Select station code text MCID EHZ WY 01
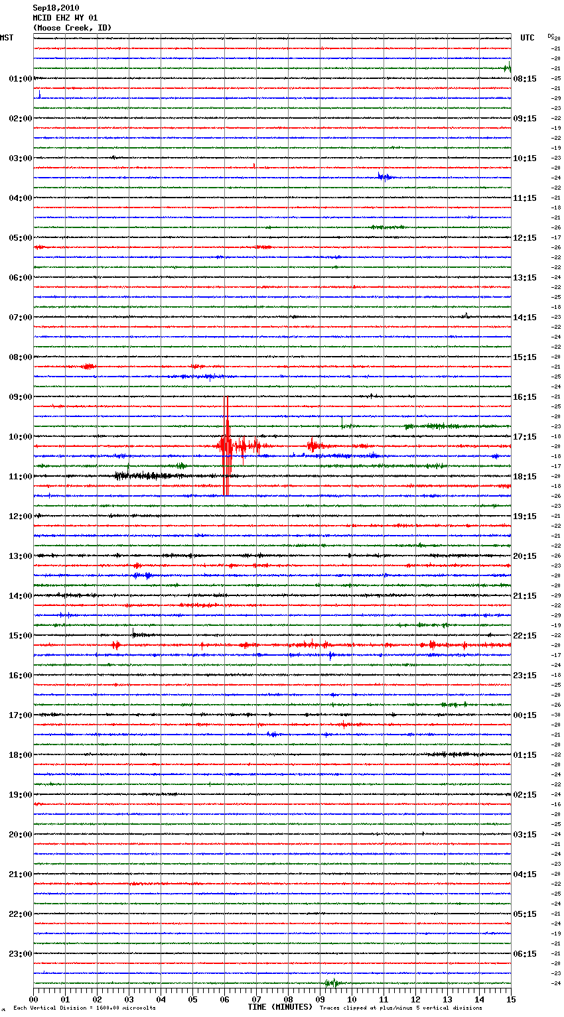Image resolution: width=564 pixels, height=1017 pixels. [65, 18]
